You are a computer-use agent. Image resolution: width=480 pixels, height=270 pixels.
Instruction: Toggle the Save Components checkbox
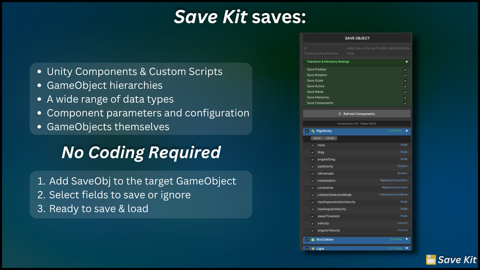[405, 103]
